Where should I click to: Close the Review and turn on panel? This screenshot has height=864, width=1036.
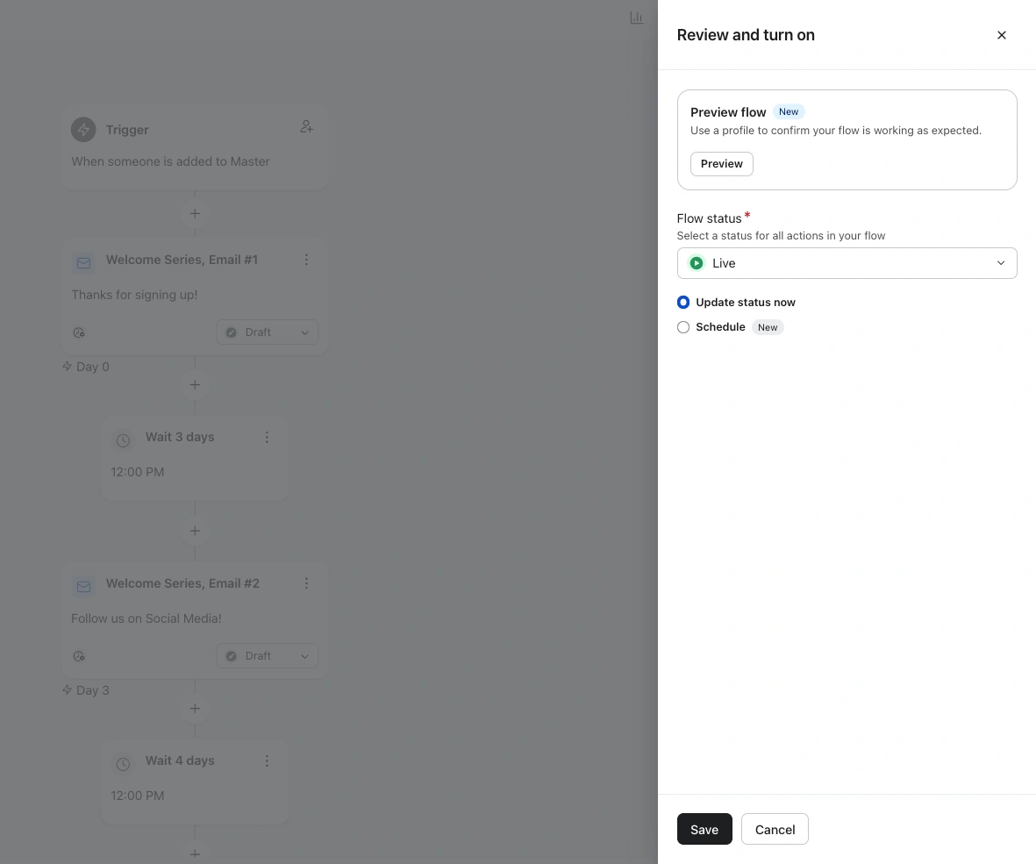coord(1001,35)
